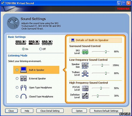Click the SRS Level speakers icon

click(85, 52)
